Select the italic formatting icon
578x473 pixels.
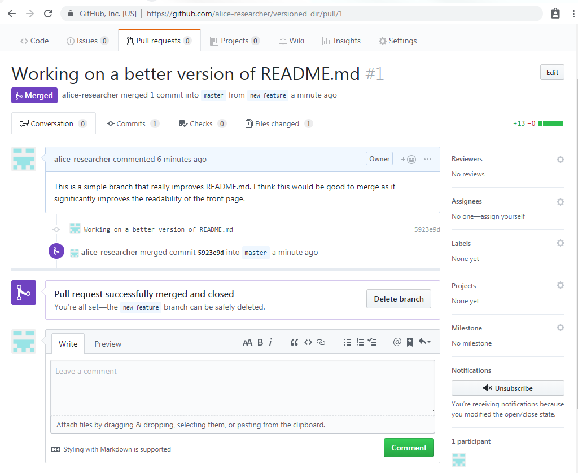[x=270, y=342]
